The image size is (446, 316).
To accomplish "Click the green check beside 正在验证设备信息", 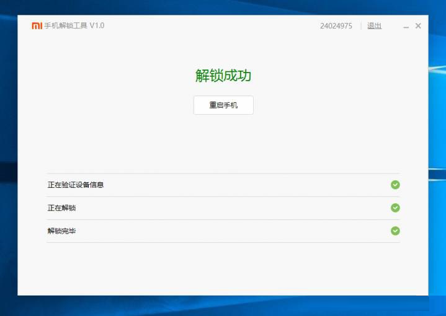I will click(x=395, y=185).
